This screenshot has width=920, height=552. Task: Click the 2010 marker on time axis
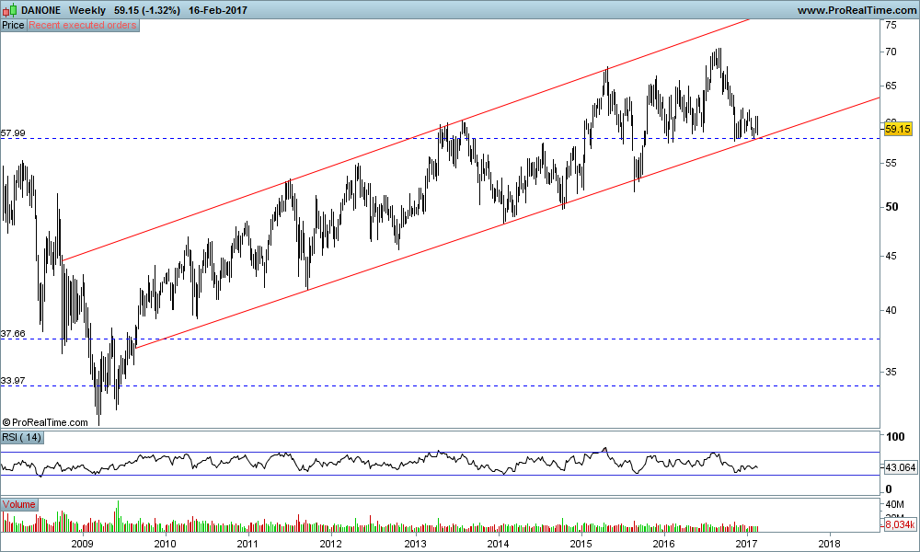pyautogui.click(x=165, y=543)
